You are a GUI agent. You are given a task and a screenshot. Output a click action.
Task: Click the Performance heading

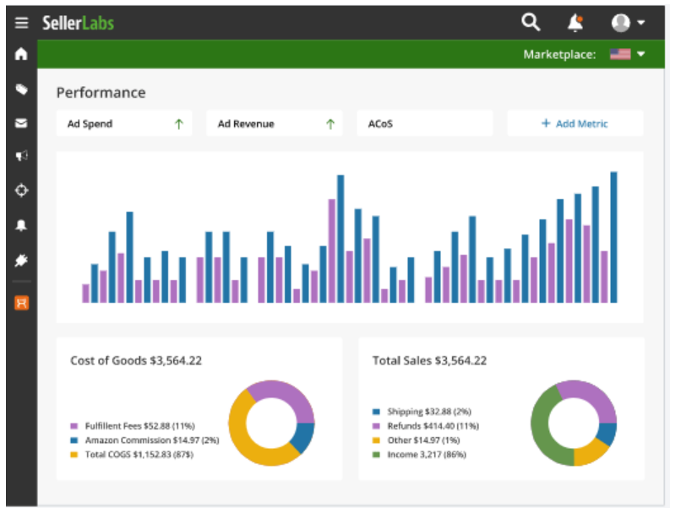pyautogui.click(x=101, y=93)
